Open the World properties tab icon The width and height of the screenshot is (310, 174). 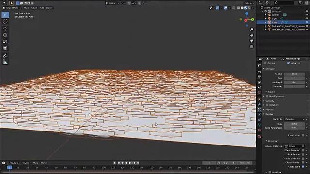pyautogui.click(x=259, y=92)
